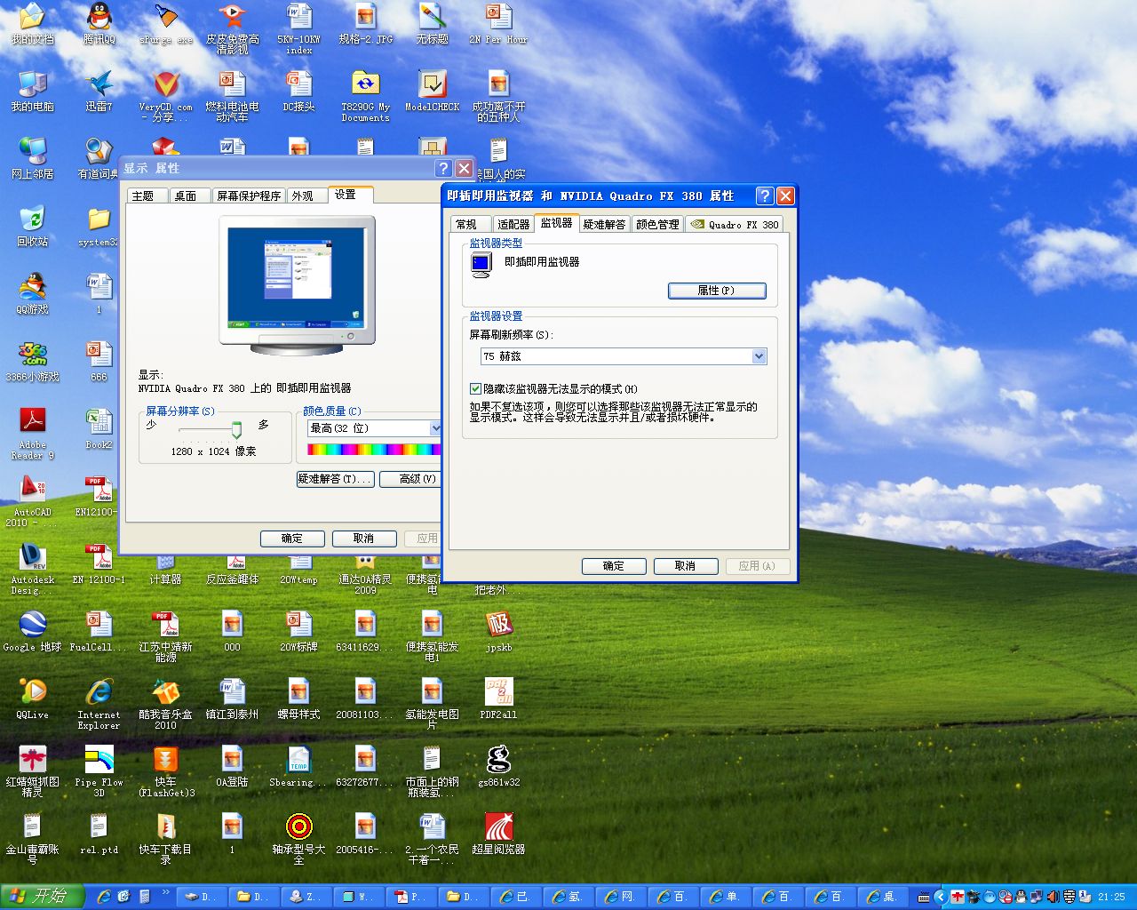Select the Book2 Excel file icon
The width and height of the screenshot is (1137, 910).
[x=99, y=428]
